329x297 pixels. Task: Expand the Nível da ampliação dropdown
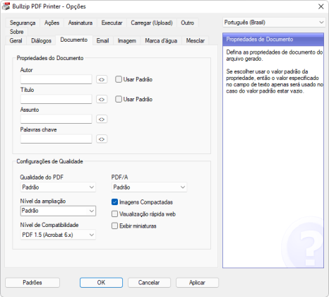coord(58,211)
